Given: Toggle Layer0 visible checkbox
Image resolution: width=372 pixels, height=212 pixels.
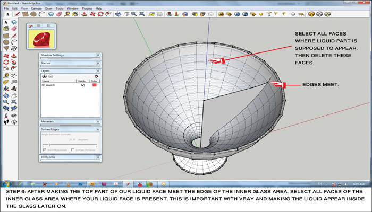Looking at the screenshot, I should 82,85.
